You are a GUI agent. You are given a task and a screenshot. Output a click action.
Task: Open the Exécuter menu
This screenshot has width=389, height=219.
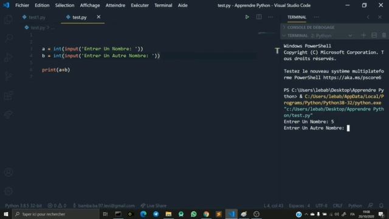140,5
